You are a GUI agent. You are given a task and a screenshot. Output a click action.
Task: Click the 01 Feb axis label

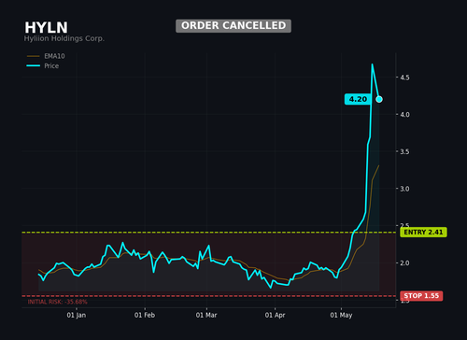[x=145, y=315]
